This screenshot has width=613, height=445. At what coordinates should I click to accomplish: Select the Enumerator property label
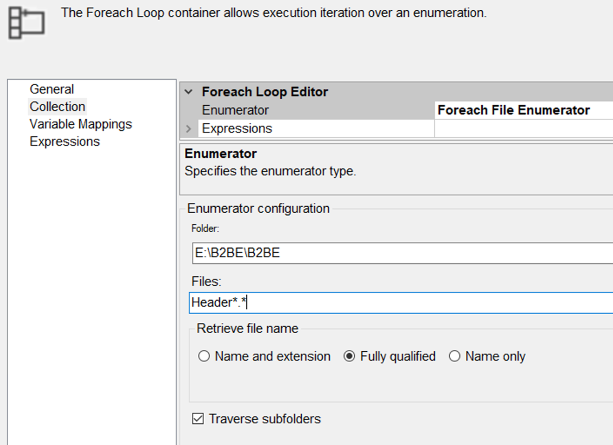point(235,110)
